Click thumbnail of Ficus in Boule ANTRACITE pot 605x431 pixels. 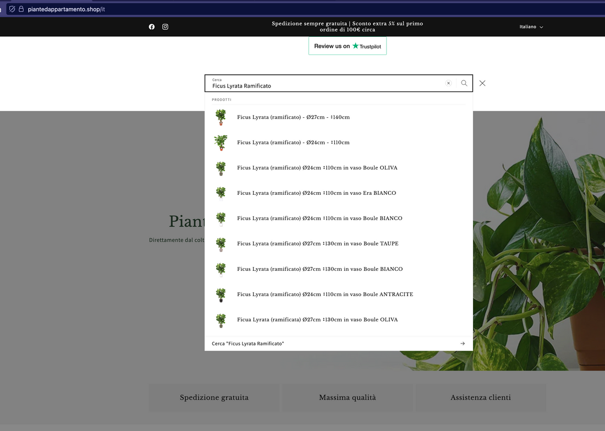(x=221, y=294)
